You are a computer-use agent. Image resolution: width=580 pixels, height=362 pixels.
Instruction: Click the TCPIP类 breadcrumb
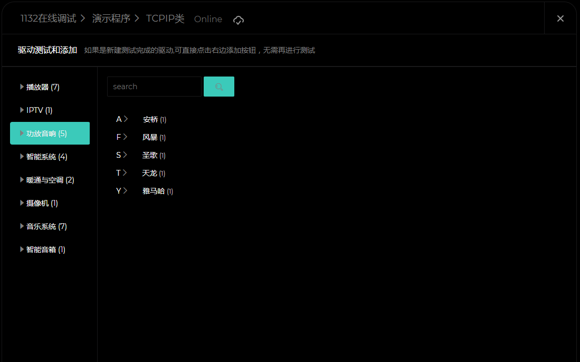point(165,18)
